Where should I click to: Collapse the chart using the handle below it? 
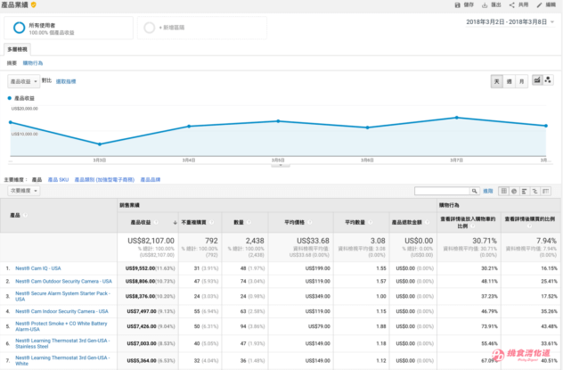coord(281,166)
